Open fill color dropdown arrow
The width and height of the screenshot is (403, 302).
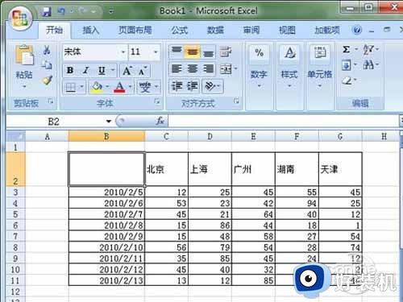click(x=107, y=87)
